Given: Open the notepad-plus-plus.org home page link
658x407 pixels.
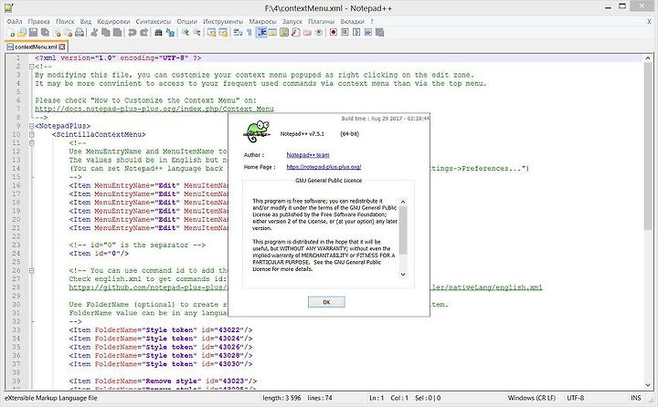Looking at the screenshot, I should pyautogui.click(x=324, y=167).
